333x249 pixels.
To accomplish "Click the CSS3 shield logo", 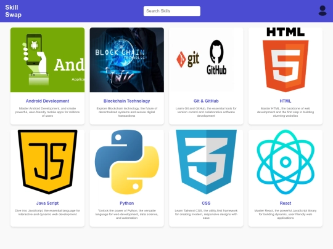I will [206, 162].
